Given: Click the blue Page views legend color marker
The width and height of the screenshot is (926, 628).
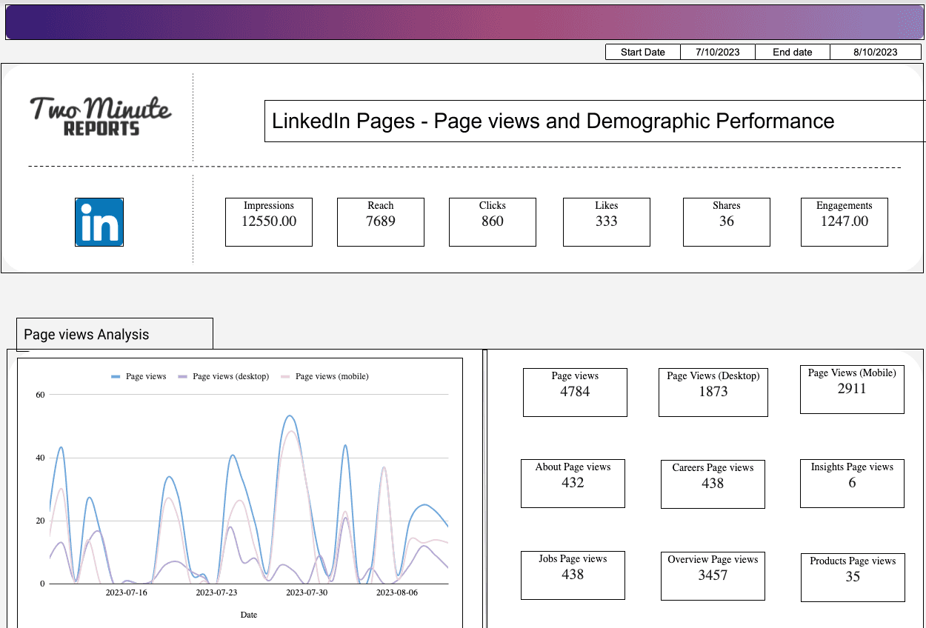Looking at the screenshot, I should click(115, 376).
